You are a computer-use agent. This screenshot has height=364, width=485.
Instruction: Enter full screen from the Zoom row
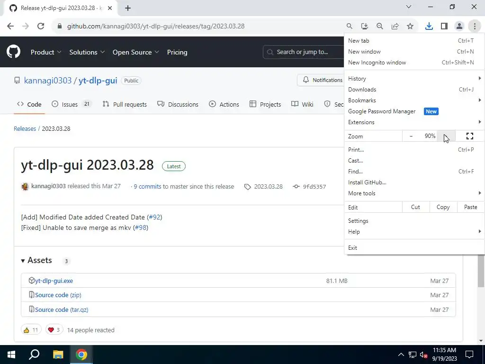[469, 136]
